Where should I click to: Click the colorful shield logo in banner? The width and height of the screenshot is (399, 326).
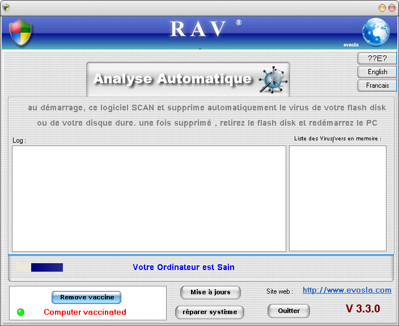tap(20, 32)
